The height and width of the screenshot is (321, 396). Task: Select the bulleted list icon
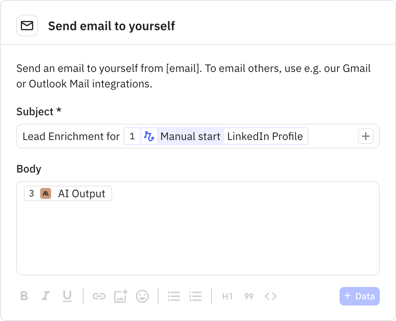[x=174, y=296]
